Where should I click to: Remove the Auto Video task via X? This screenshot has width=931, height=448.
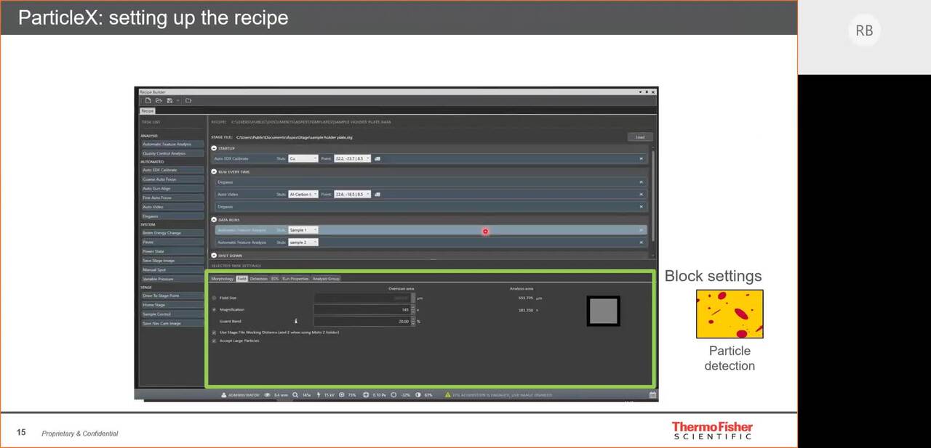[x=641, y=194]
